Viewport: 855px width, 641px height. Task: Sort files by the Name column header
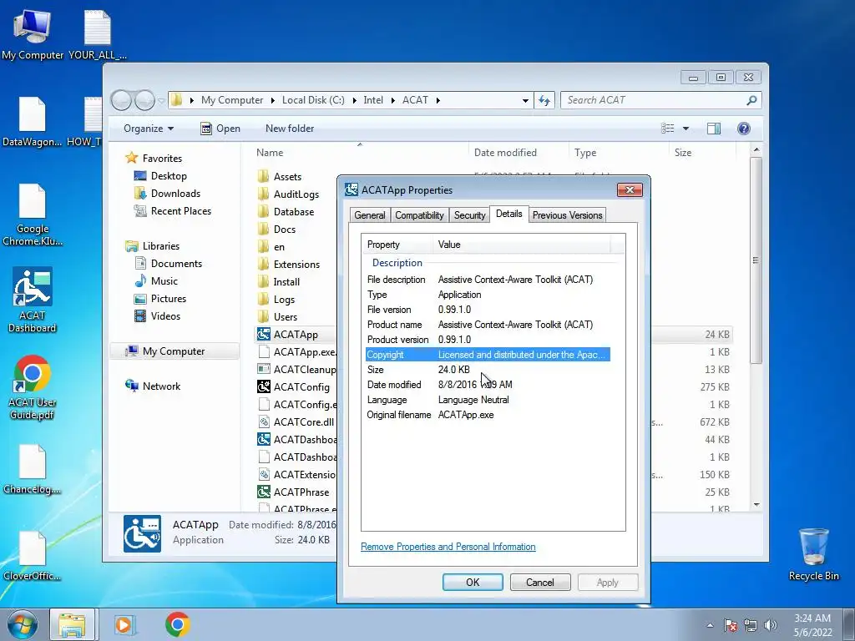360,153
